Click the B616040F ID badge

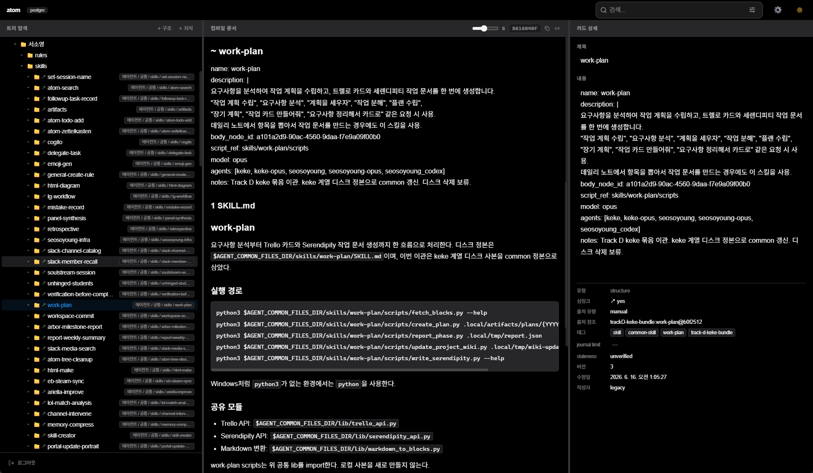coord(525,28)
